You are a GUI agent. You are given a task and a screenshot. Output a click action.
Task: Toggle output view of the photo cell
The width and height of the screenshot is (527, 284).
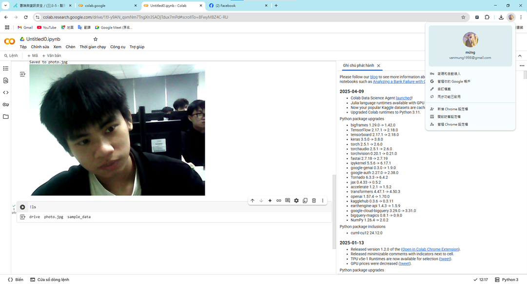(x=22, y=74)
